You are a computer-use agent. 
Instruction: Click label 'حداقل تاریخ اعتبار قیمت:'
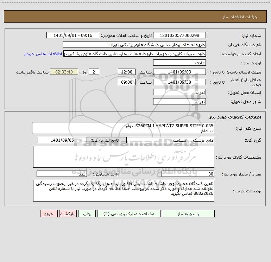246,82
